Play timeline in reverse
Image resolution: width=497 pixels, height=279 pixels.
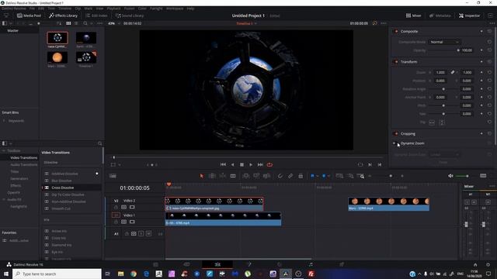tap(233, 164)
